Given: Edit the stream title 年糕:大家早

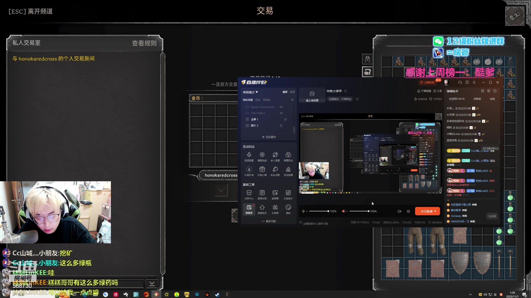Looking at the screenshot, I should 346,91.
